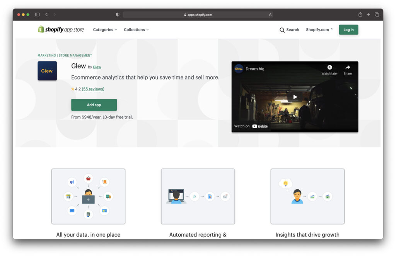Go back with the browser back arrow
396x256 pixels.
pos(46,15)
